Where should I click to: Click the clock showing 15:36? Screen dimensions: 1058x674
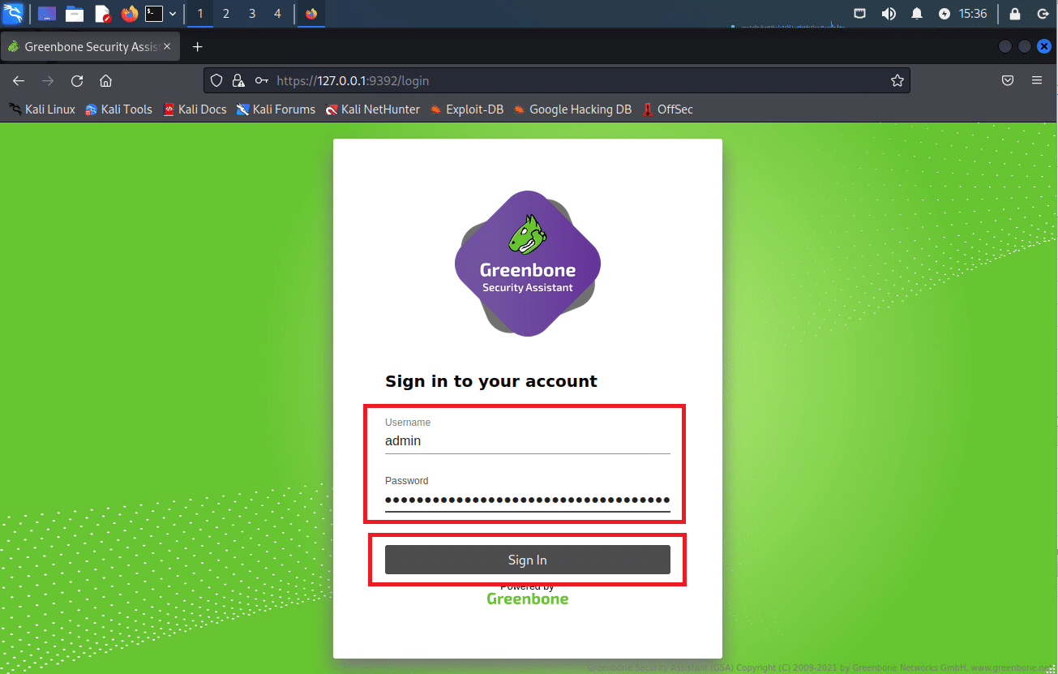point(973,14)
